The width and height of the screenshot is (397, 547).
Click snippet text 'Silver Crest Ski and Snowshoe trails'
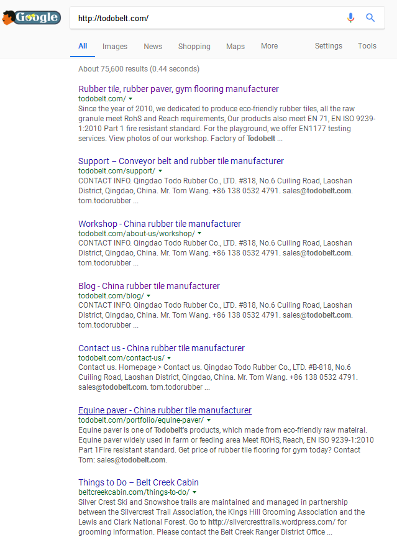click(137, 502)
